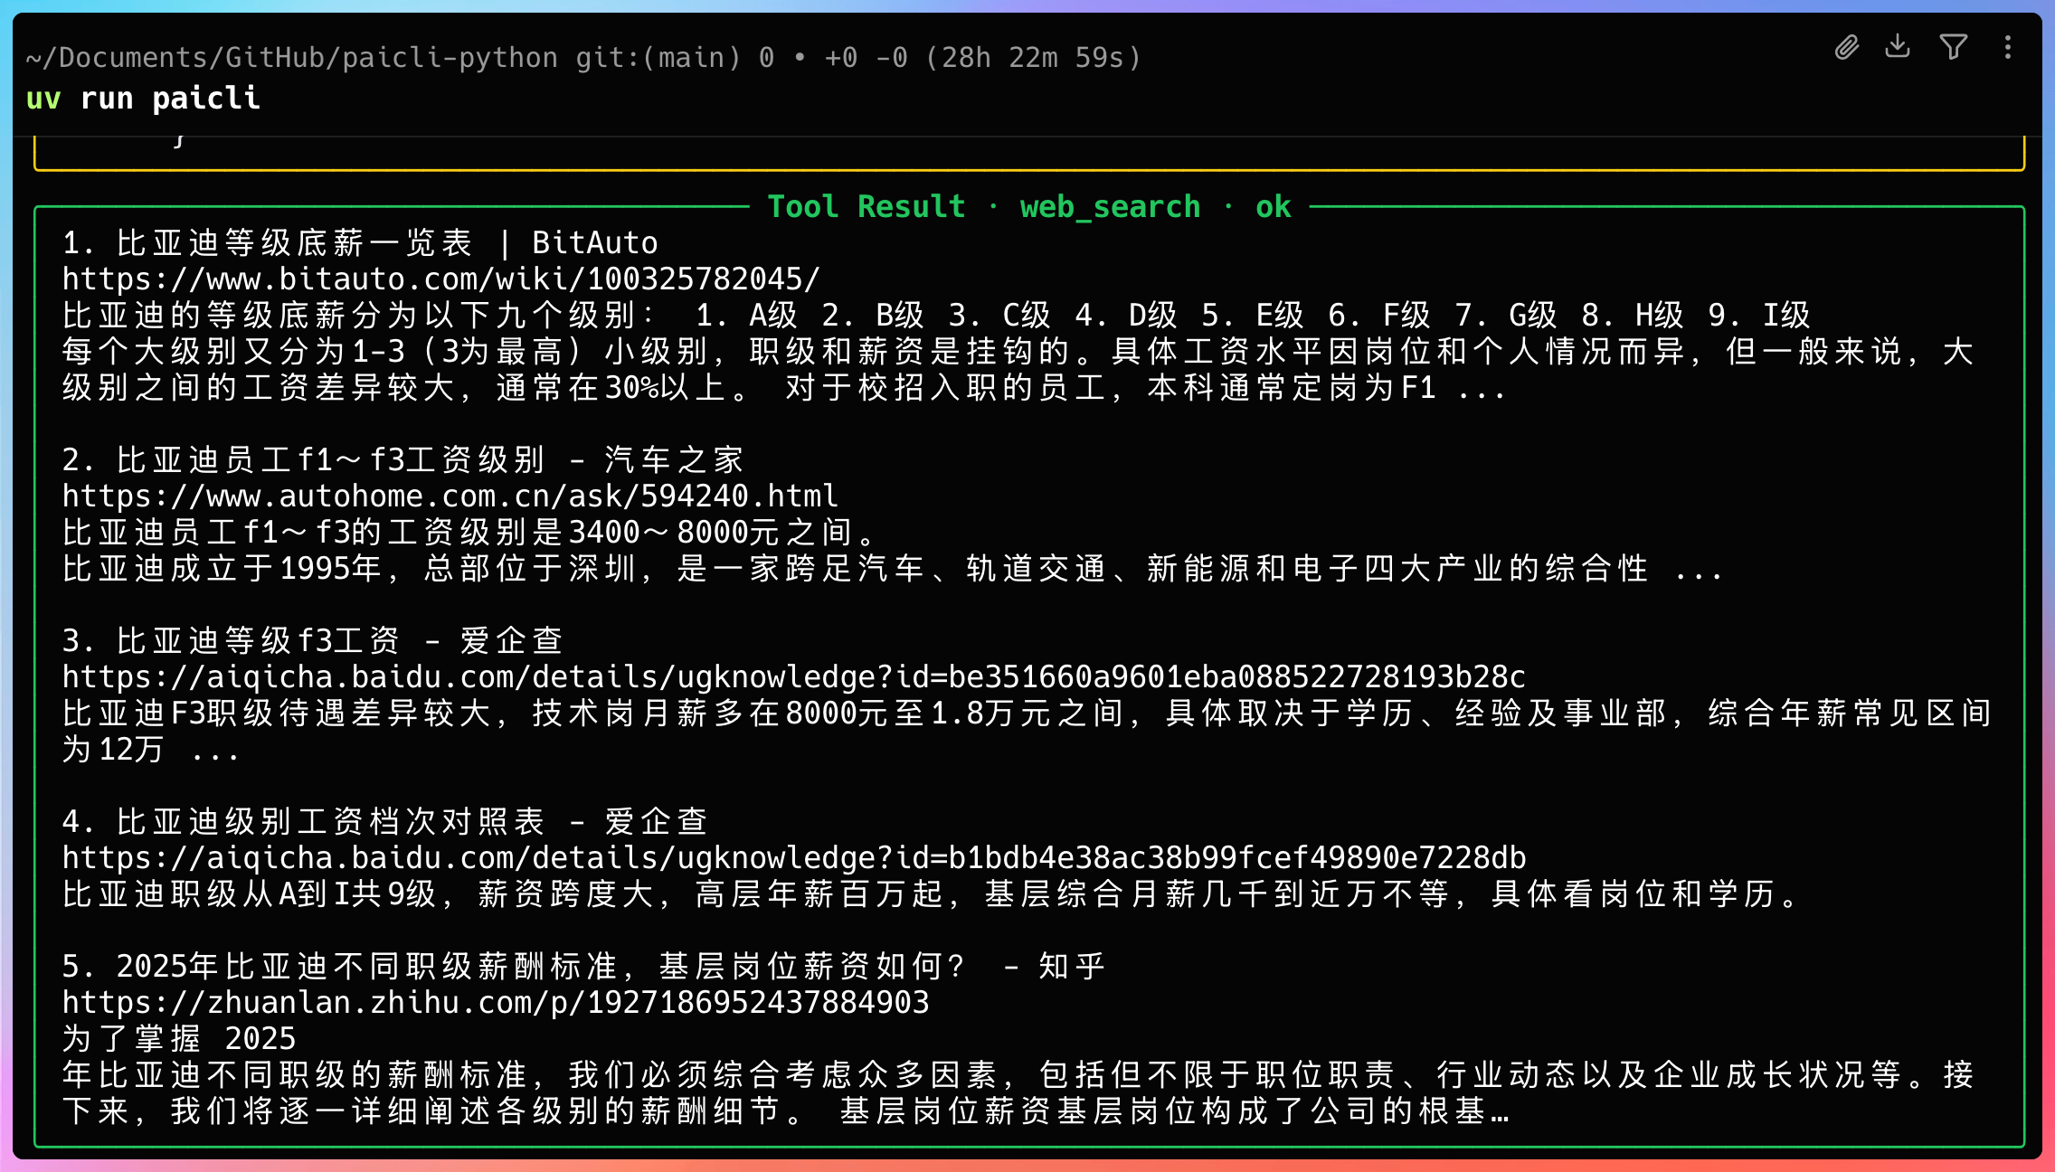2055x1172 pixels.
Task: Click the line listing A级 through I级
Action: point(936,315)
